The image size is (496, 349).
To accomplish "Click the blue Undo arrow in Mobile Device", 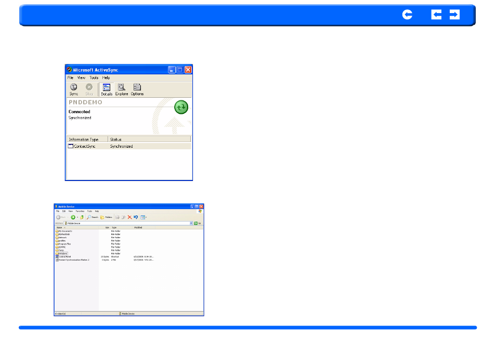I will coord(136,217).
